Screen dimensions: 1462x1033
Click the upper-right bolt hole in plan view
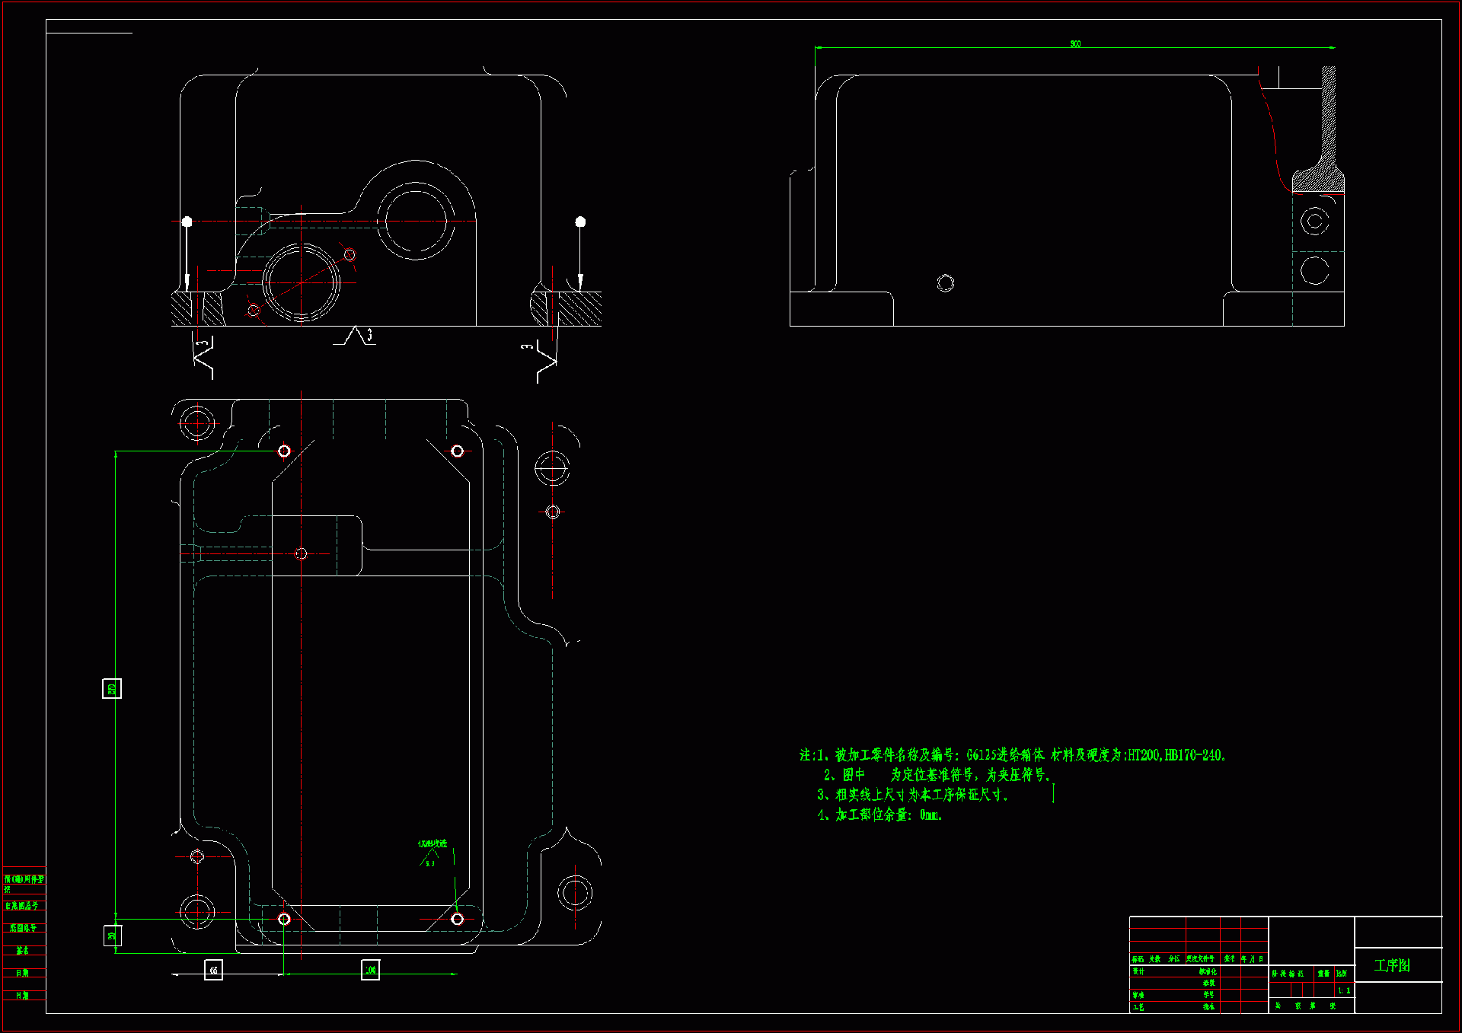pyautogui.click(x=457, y=451)
